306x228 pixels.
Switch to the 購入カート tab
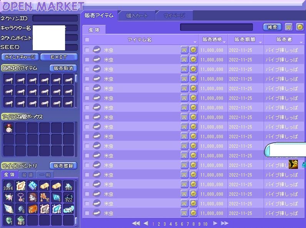coord(137,16)
